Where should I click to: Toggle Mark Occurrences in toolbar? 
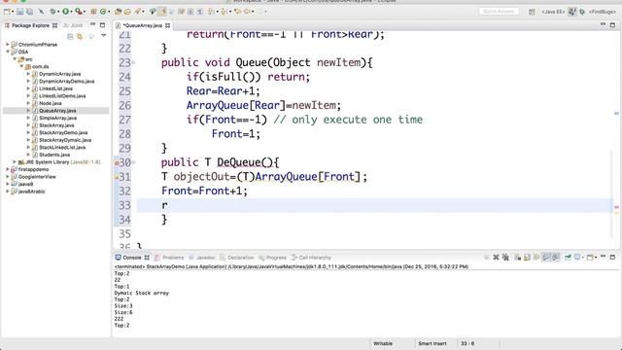[162, 12]
